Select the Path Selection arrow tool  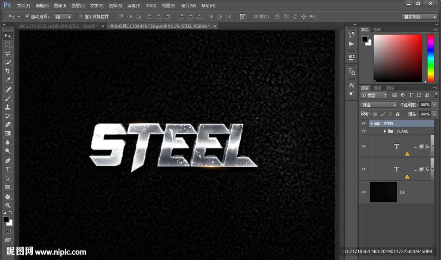[8, 178]
